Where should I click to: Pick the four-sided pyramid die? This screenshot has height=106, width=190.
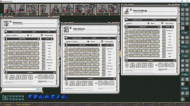(x=59, y=97)
